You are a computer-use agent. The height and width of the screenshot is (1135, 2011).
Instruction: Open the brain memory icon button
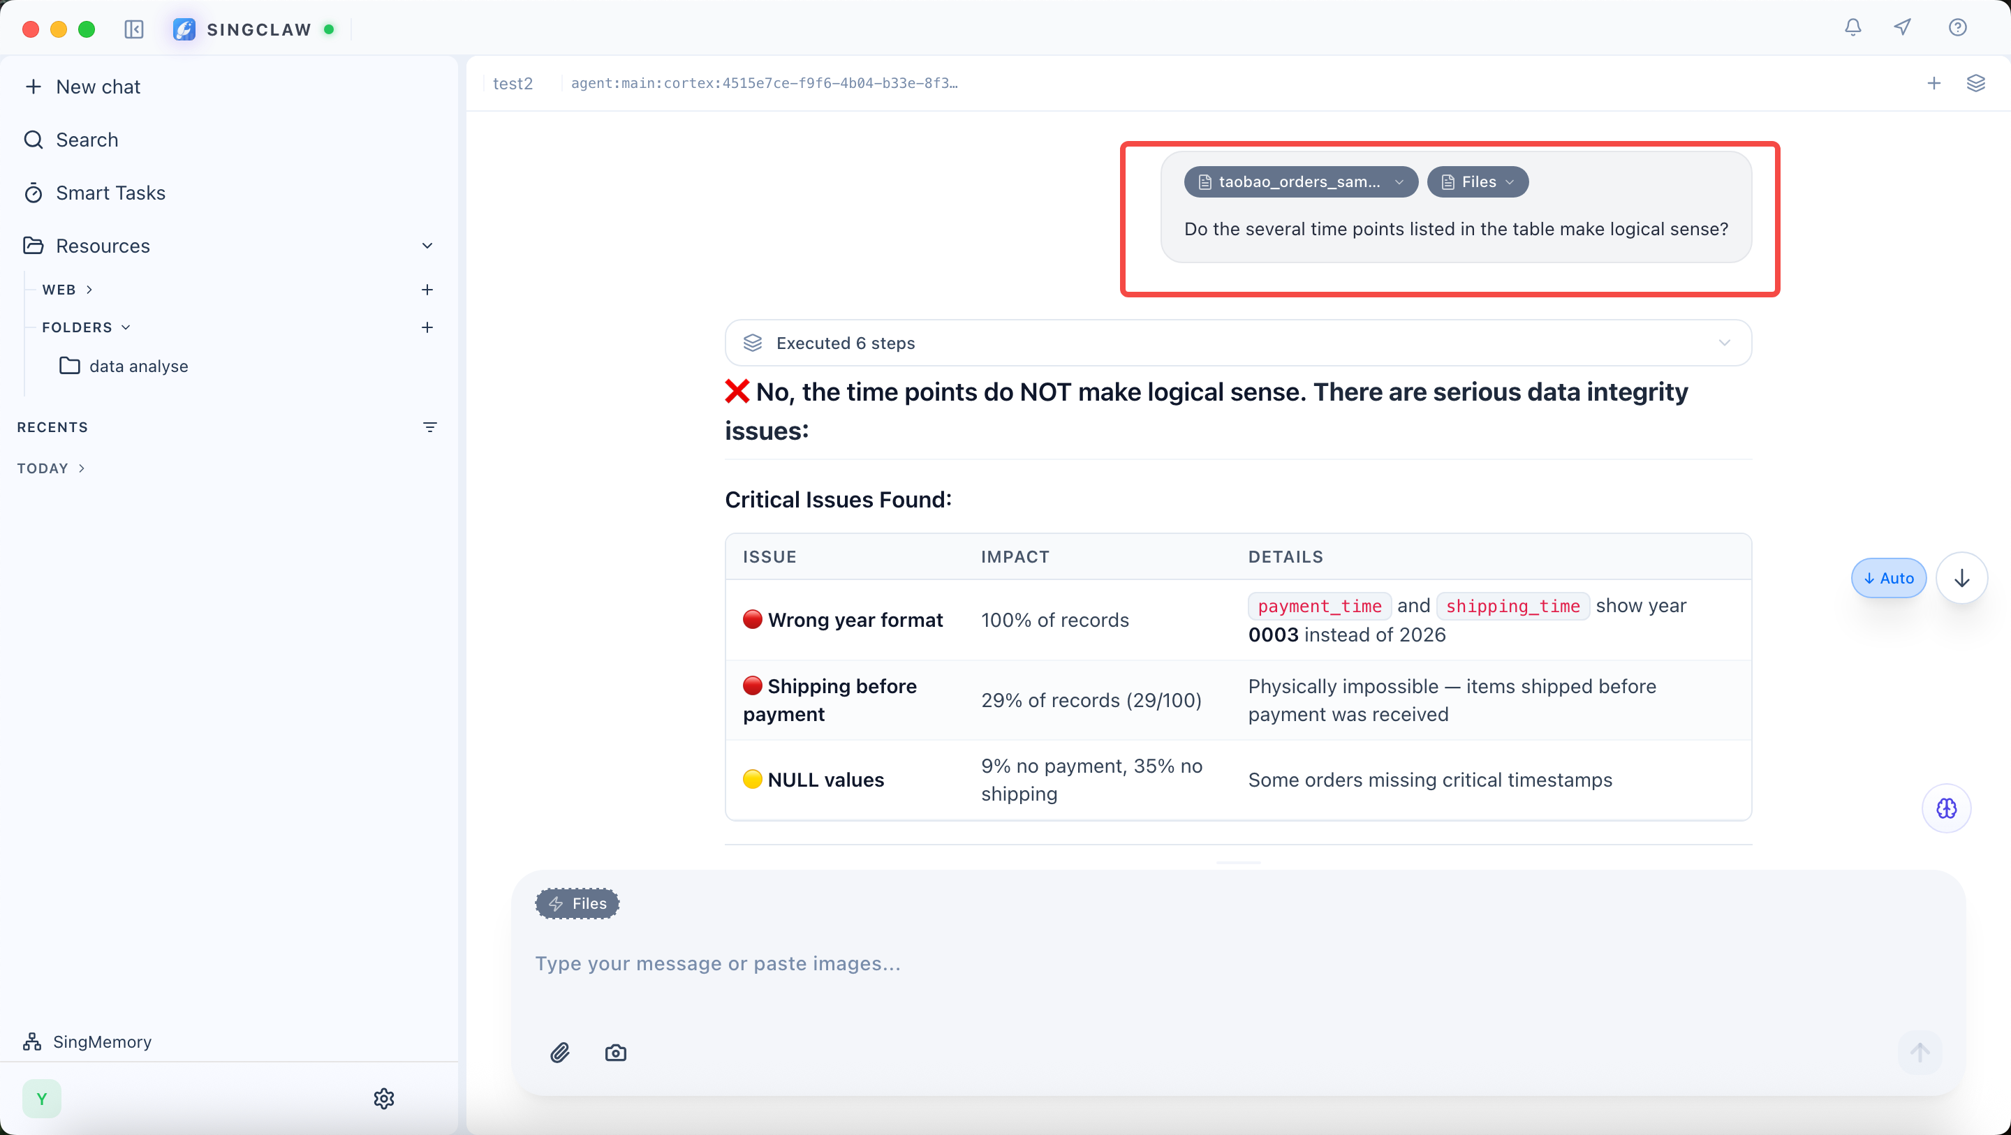1946,808
